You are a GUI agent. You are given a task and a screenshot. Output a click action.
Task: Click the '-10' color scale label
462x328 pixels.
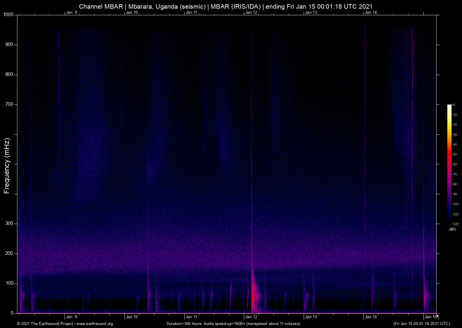(454, 115)
